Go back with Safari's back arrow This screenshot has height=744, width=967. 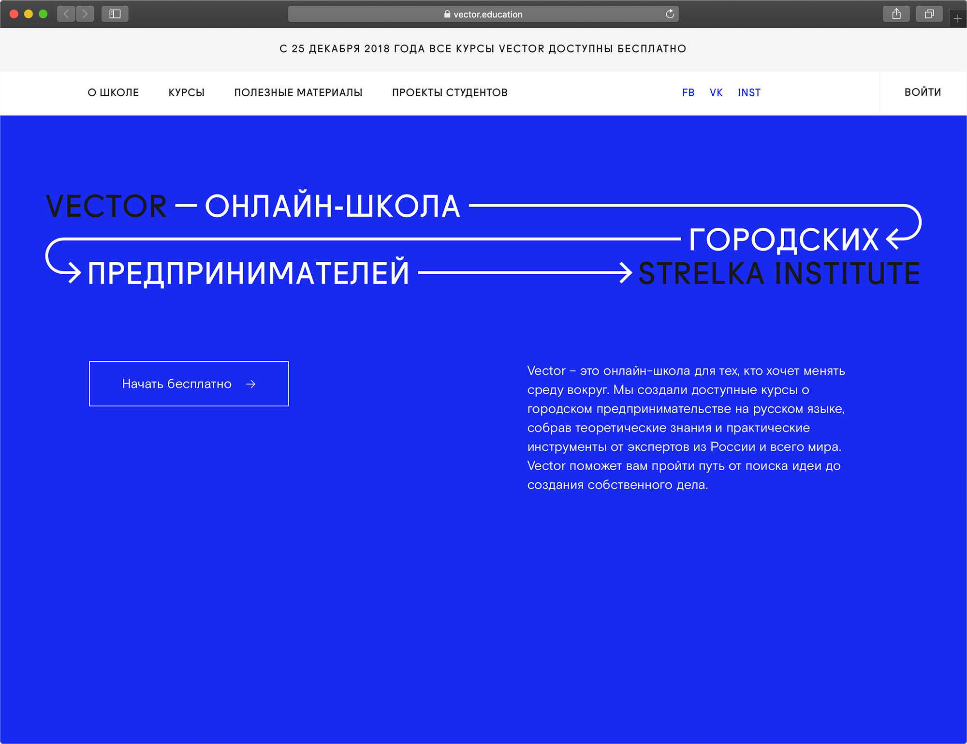click(x=66, y=14)
